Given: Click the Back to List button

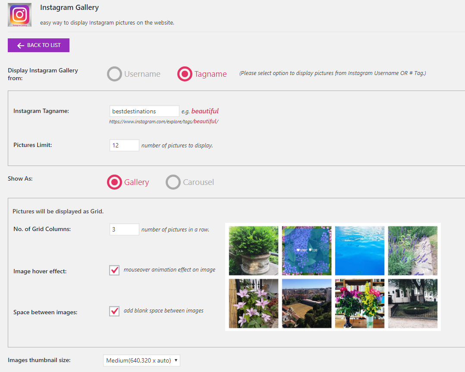Looking at the screenshot, I should tap(38, 45).
